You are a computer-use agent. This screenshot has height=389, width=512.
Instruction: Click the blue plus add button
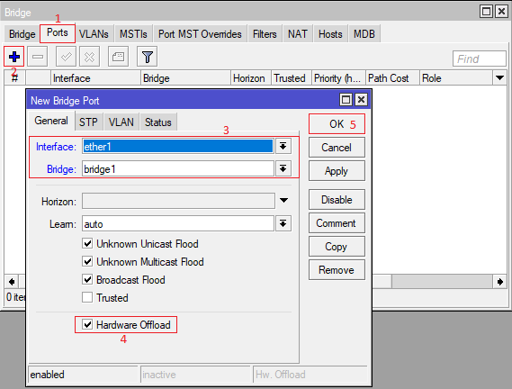(x=14, y=57)
